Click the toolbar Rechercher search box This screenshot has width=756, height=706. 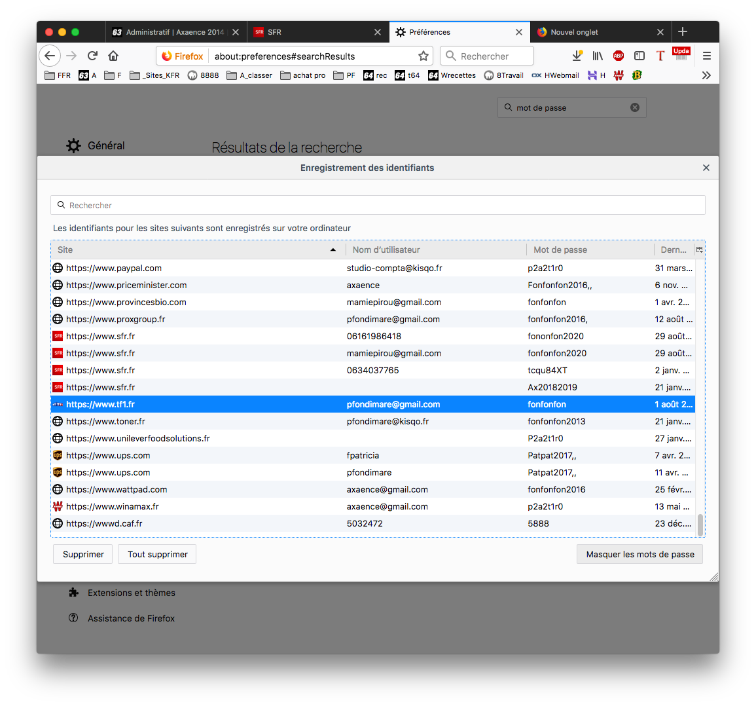pyautogui.click(x=487, y=56)
